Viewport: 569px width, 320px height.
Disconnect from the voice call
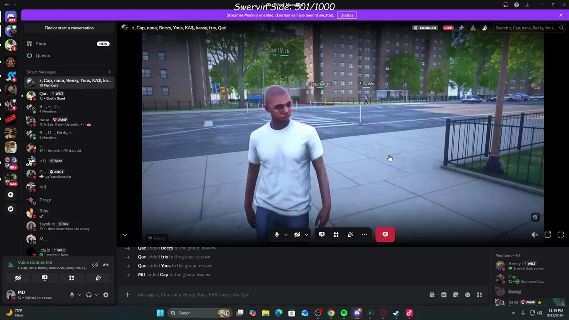click(x=106, y=265)
